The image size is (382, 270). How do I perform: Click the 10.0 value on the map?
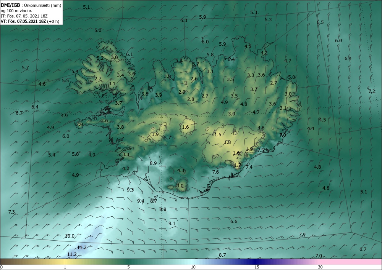click(x=70, y=236)
